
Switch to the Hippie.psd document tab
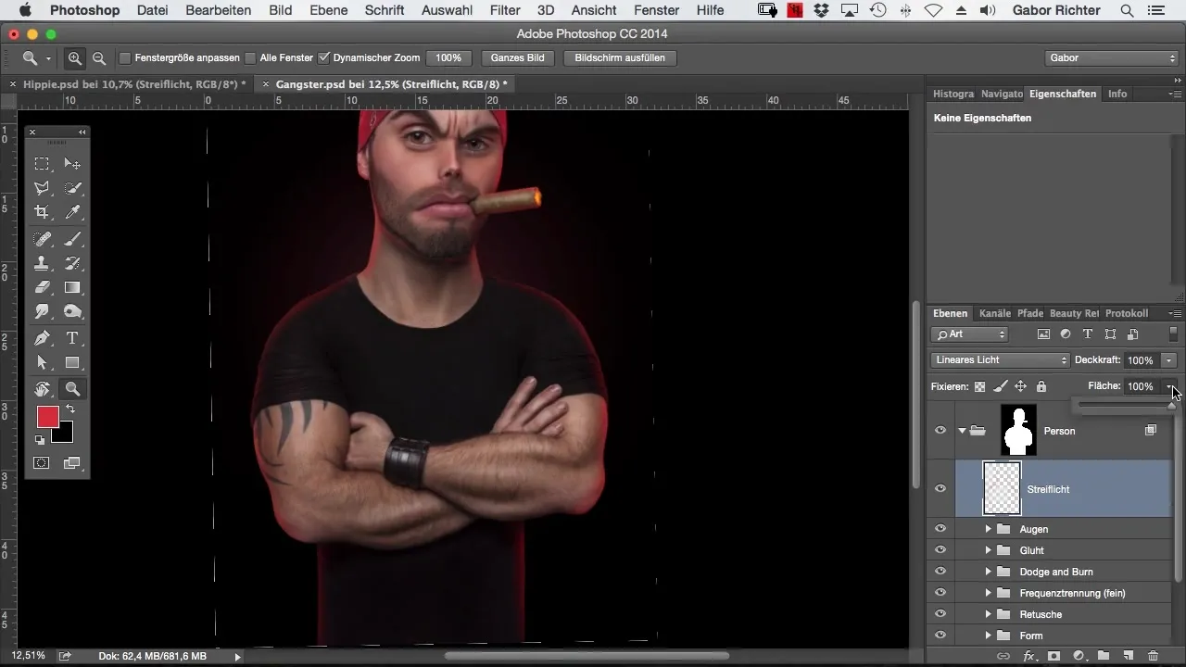pos(134,84)
